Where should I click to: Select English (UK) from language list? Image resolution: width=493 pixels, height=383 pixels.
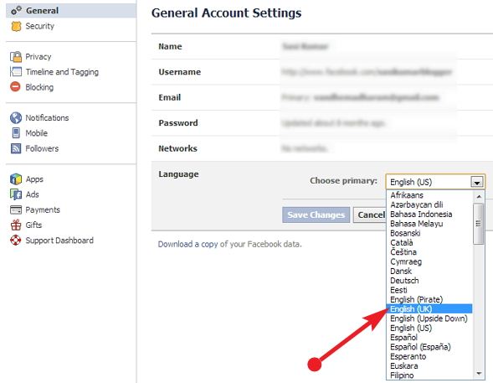coord(429,309)
